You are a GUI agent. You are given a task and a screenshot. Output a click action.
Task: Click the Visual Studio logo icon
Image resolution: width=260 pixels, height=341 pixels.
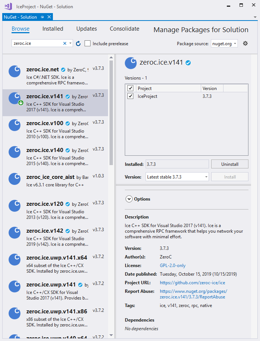tap(8, 6)
